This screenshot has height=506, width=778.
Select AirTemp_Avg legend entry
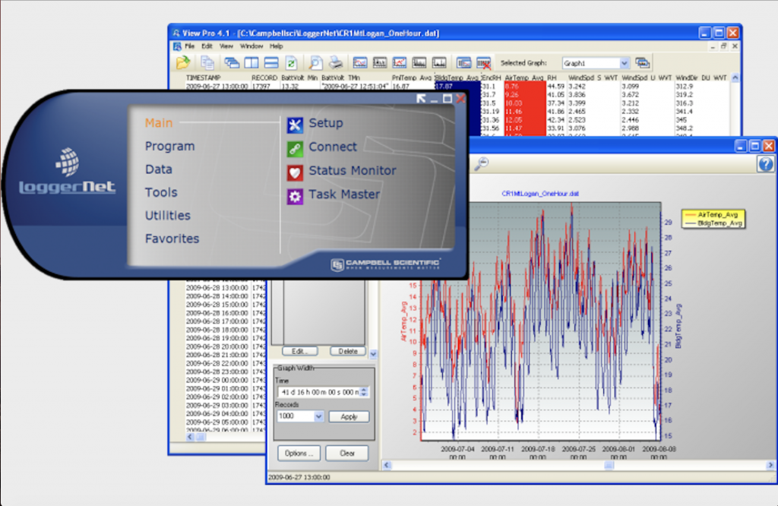tap(713, 215)
